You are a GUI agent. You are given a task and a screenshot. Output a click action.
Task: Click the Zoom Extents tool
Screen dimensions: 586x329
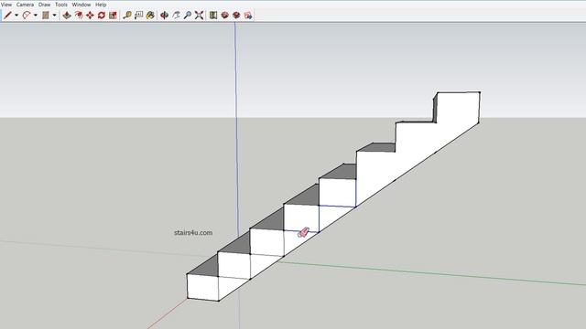pos(200,16)
